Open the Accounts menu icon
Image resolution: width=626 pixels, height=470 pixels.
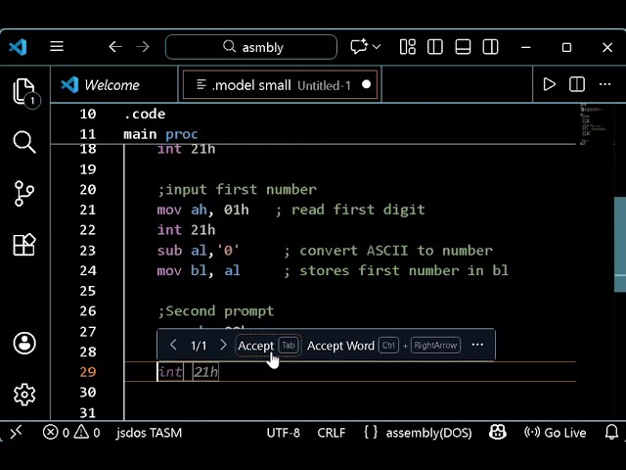[24, 343]
